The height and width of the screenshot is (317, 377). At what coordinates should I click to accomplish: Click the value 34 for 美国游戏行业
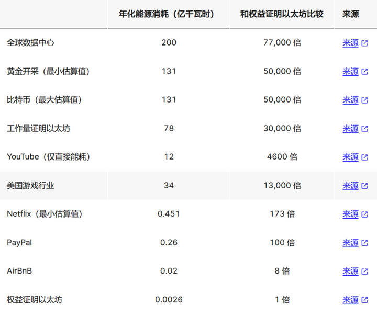coord(169,185)
